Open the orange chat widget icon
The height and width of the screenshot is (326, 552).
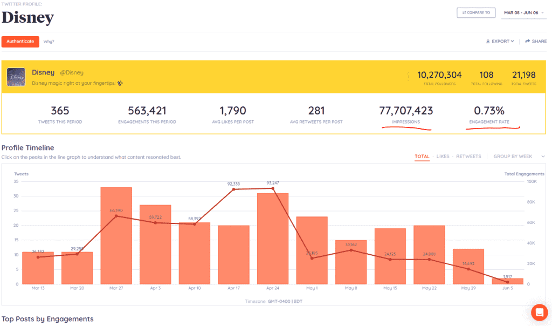click(539, 313)
